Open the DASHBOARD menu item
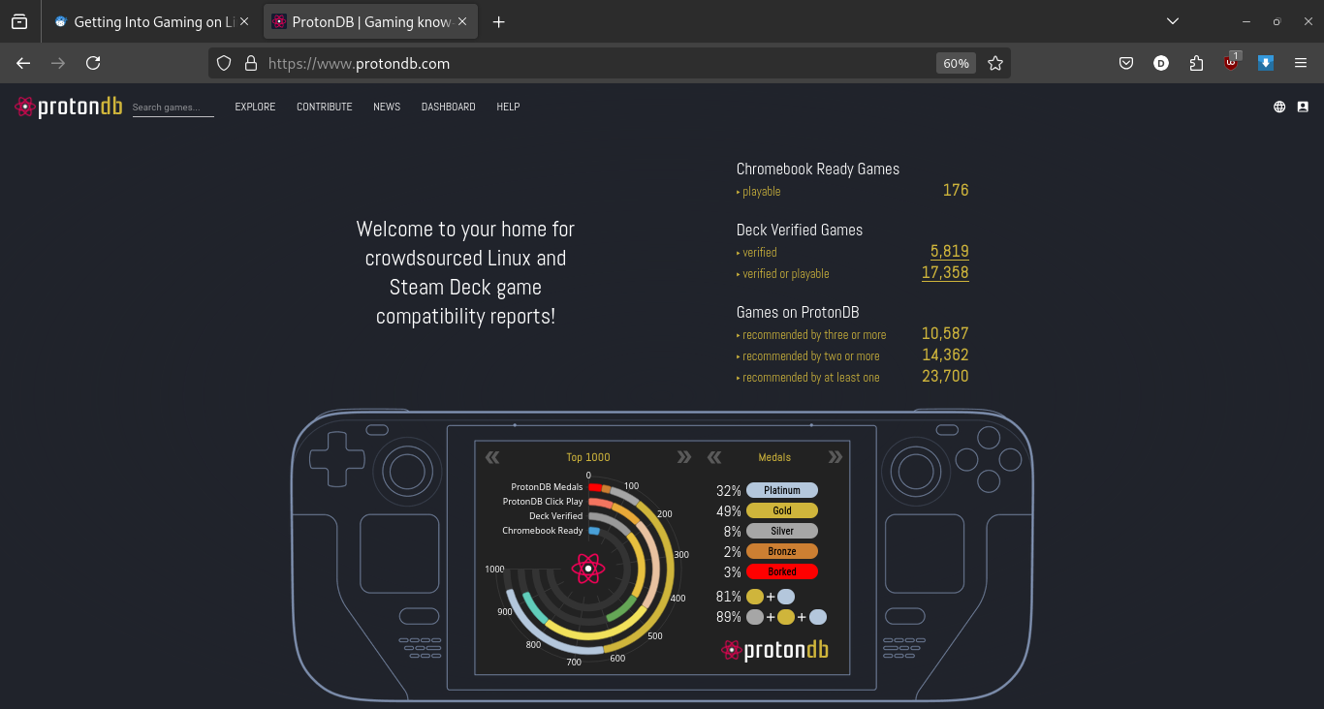Viewport: 1324px width, 709px height. click(448, 107)
